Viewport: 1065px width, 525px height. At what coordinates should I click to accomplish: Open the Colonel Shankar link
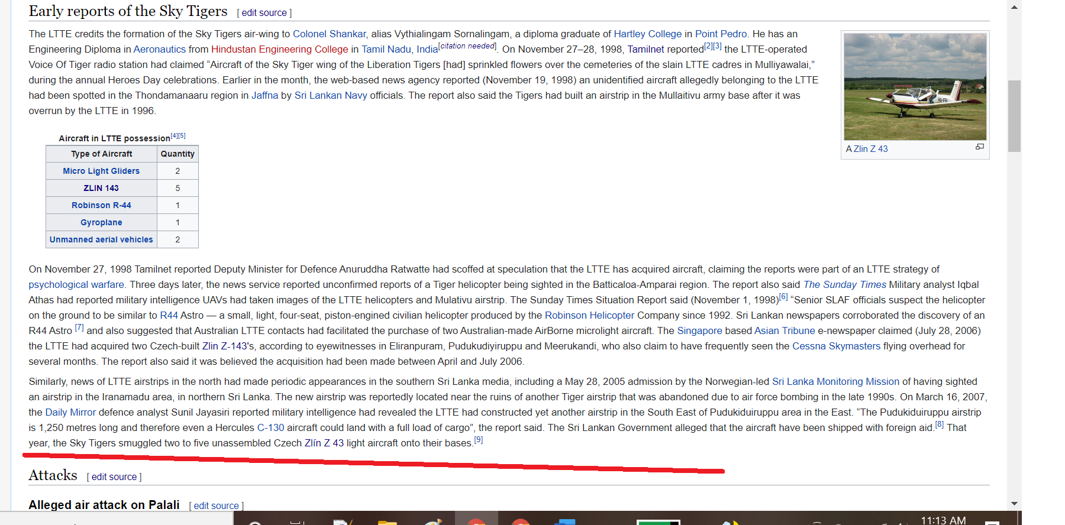329,34
